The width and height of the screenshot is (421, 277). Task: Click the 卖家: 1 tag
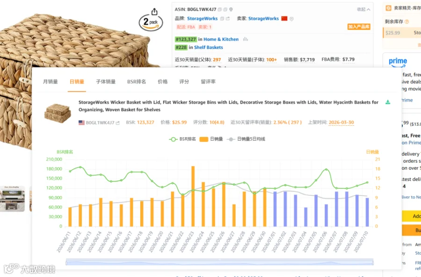[205, 27]
